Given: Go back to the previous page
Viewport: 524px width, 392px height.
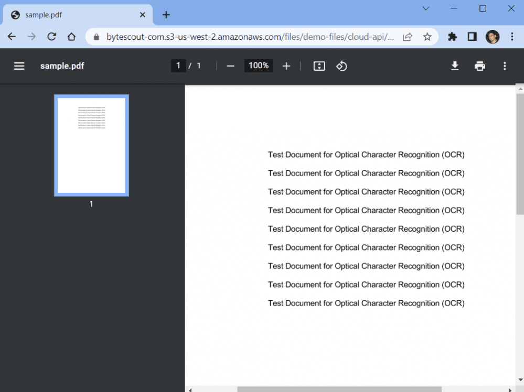Looking at the screenshot, I should click(12, 37).
